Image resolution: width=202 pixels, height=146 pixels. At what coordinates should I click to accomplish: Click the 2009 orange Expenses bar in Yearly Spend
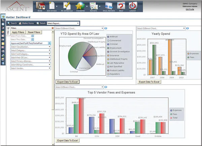pyautogui.click(x=170, y=57)
